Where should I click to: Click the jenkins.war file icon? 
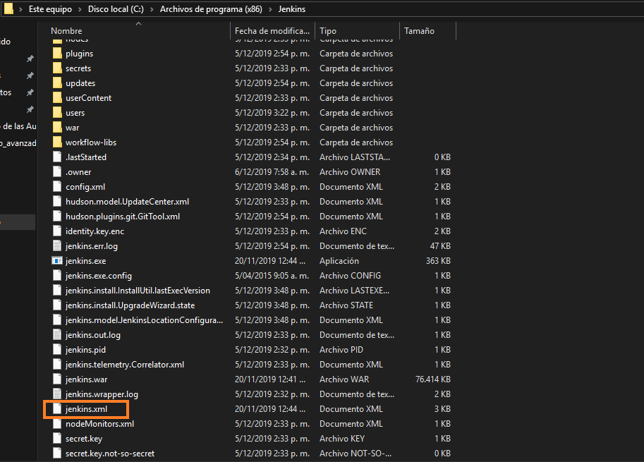57,379
